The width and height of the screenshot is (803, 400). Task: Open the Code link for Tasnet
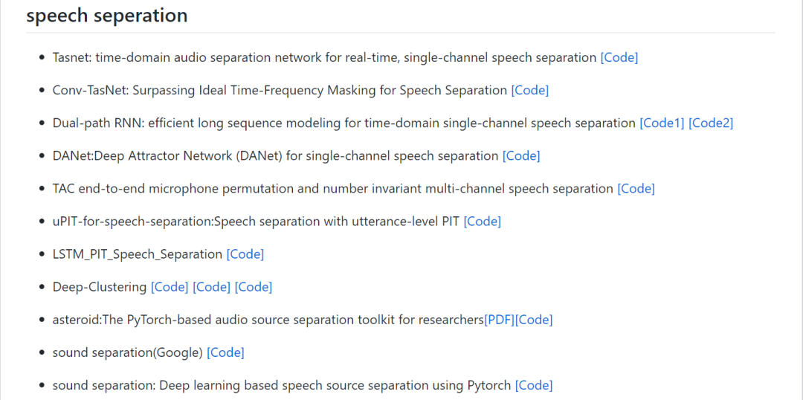click(x=619, y=57)
